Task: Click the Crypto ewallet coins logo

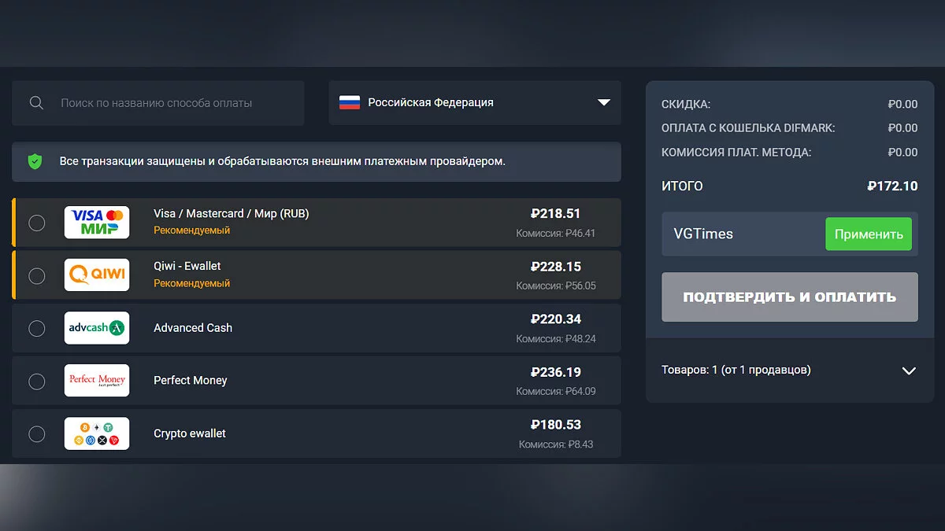Action: 97,433
